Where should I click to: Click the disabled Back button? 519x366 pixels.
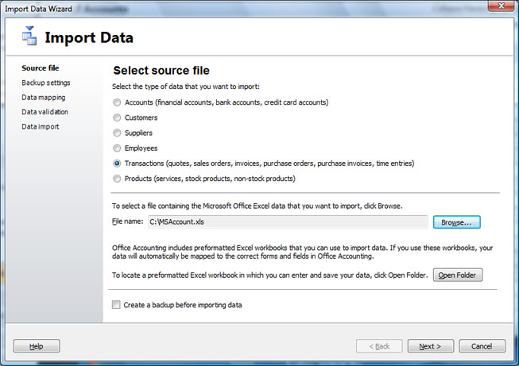click(x=379, y=346)
